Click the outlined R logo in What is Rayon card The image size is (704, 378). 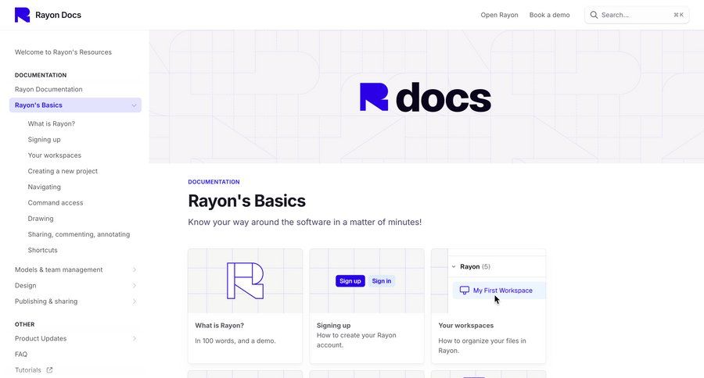tap(245, 280)
